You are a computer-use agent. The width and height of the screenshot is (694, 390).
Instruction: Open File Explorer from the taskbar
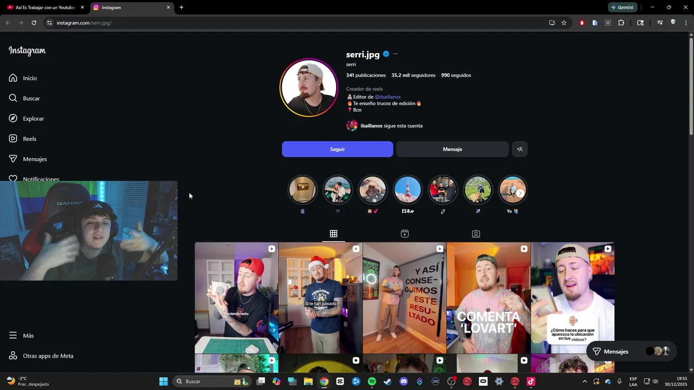(x=308, y=381)
